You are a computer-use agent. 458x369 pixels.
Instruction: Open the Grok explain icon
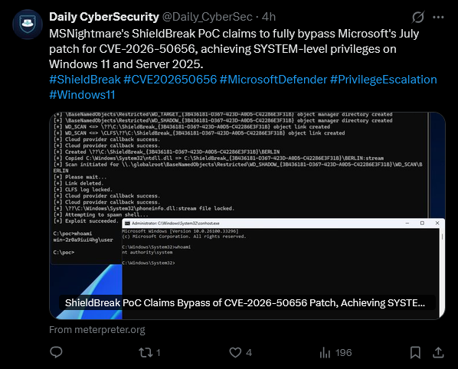tap(418, 17)
